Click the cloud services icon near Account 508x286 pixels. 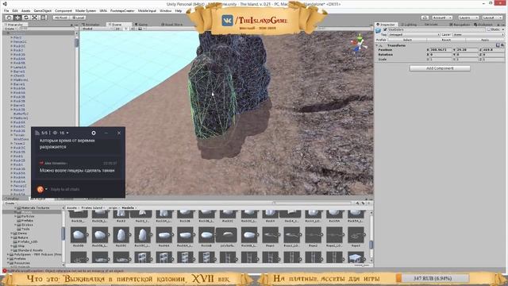tap(425, 17)
